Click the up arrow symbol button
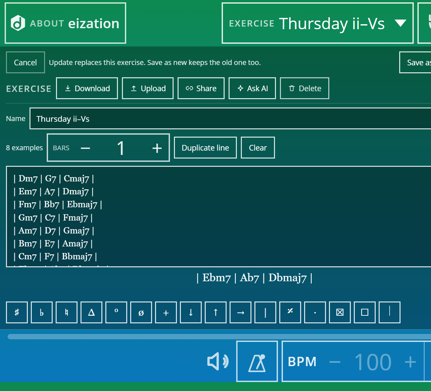The width and height of the screenshot is (431, 391). click(x=216, y=312)
